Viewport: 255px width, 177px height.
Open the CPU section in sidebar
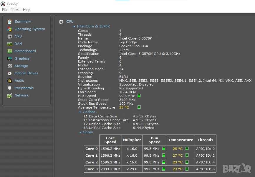click(x=18, y=36)
